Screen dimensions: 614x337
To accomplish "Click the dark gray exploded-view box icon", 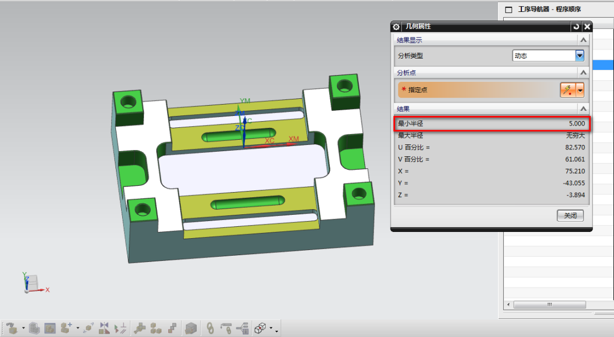I will (192, 328).
